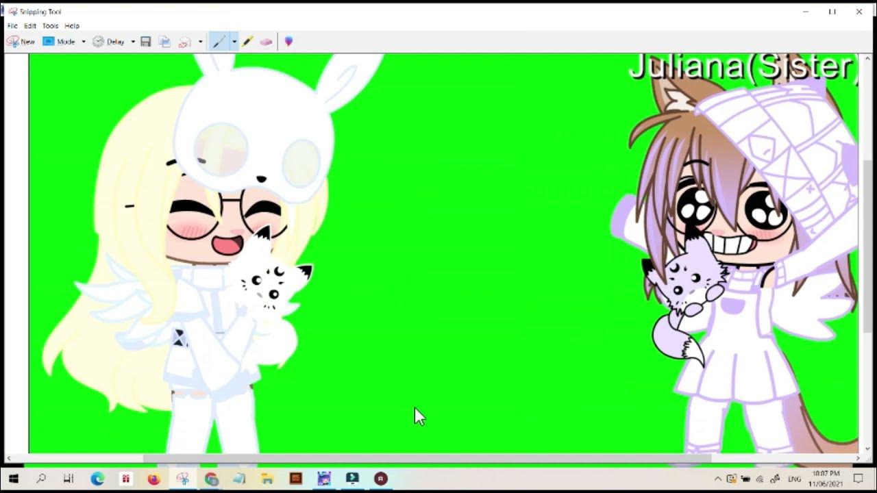Click the Snipping Tool title bar icon
This screenshot has height=493, width=877.
point(12,12)
